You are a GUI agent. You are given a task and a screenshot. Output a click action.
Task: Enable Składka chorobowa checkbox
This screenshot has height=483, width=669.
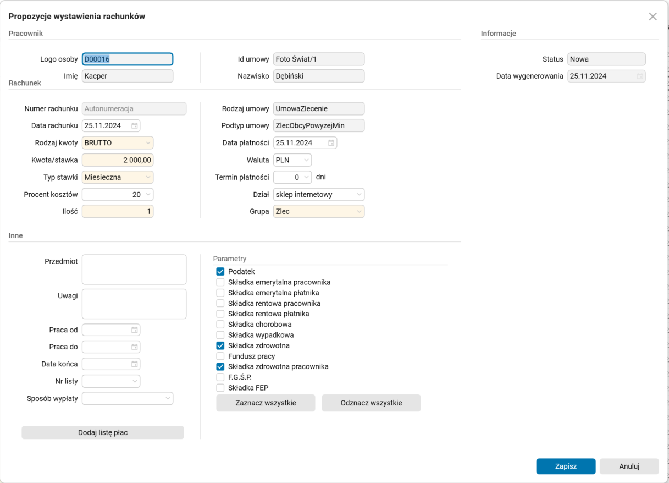click(x=220, y=325)
